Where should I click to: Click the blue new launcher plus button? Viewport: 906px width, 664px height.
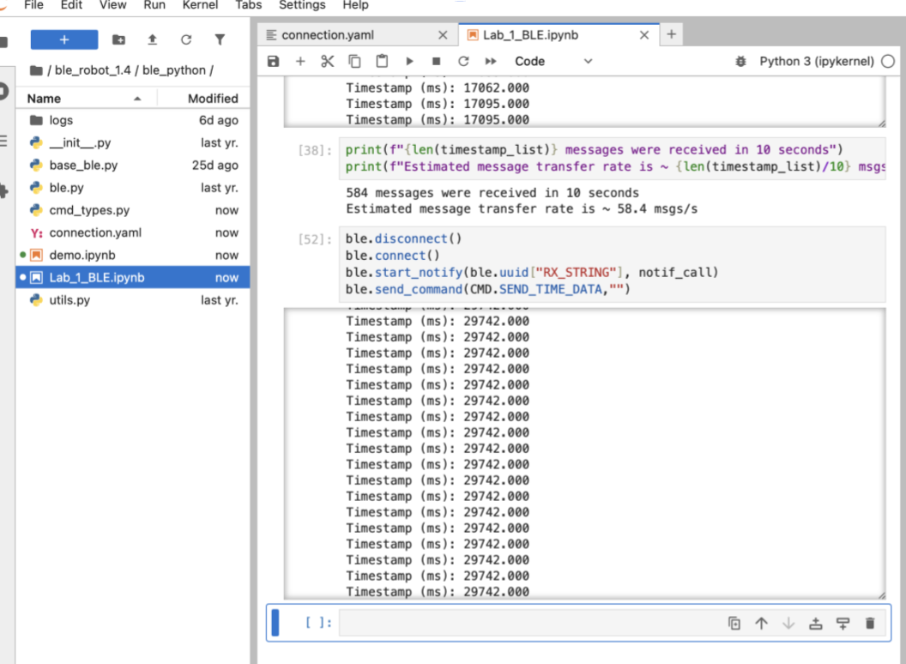pos(64,39)
